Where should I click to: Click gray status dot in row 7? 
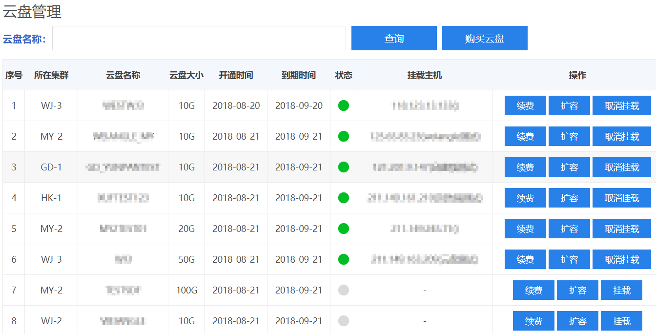tap(344, 290)
